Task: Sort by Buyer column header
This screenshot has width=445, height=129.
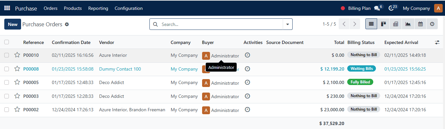Action: [208, 42]
